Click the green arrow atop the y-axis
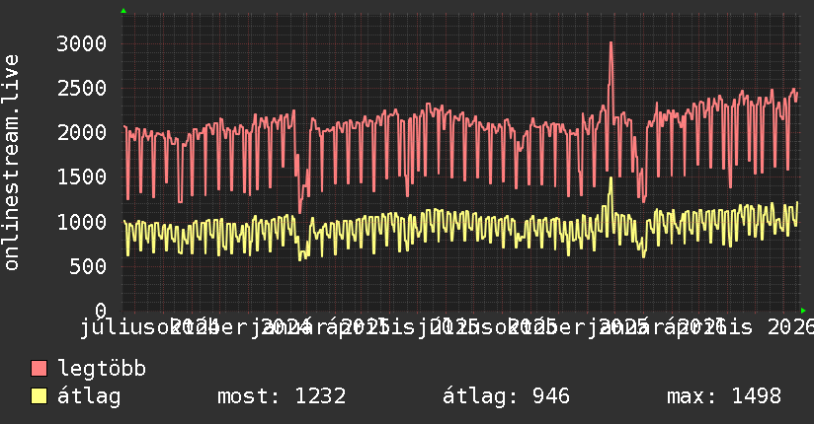814x424 pixels. point(123,11)
